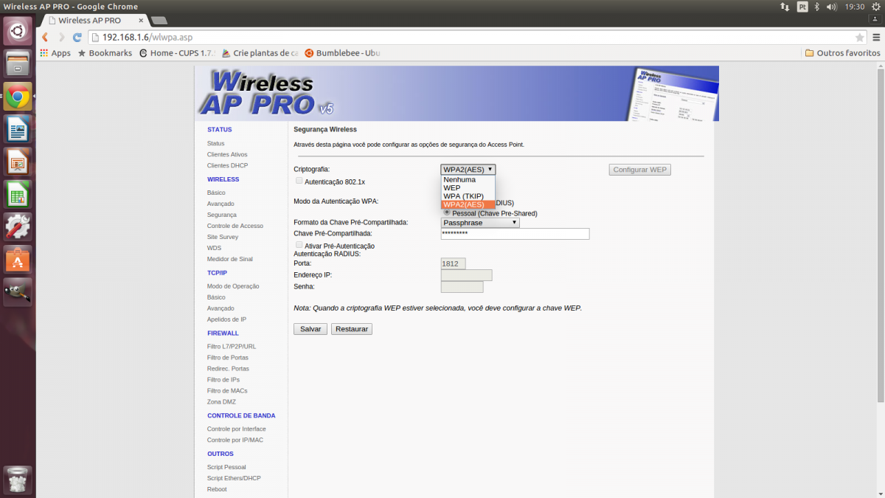The width and height of the screenshot is (885, 498).
Task: Open the Medidor de Sinal link
Action: 230,259
